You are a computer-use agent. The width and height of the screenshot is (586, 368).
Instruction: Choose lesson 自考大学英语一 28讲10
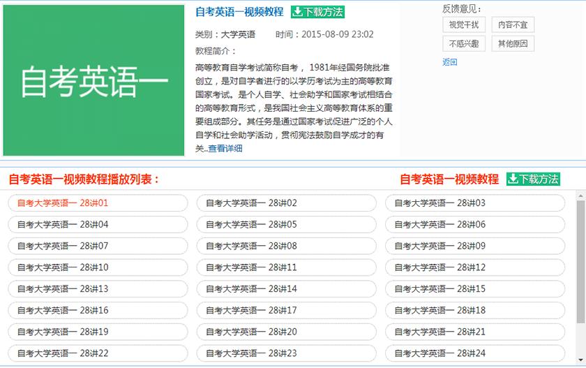coord(98,267)
